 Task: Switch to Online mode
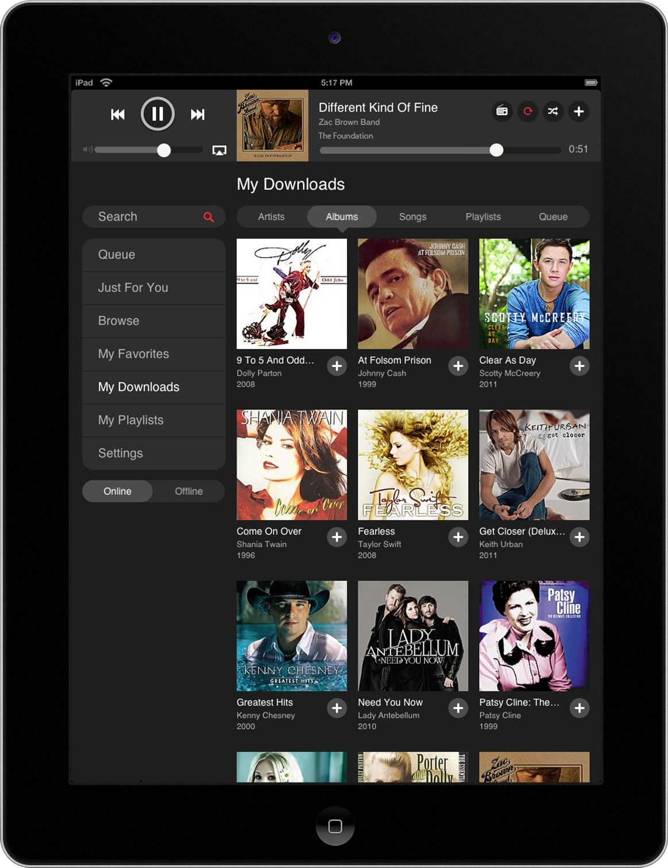point(117,491)
